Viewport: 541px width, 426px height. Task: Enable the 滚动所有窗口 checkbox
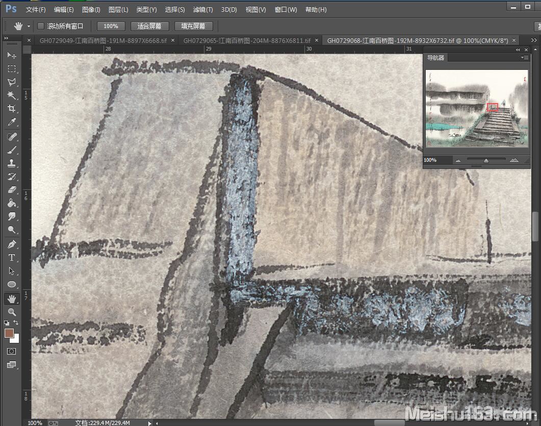41,26
